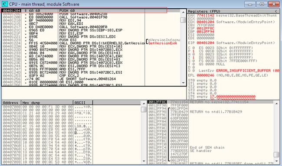The height and width of the screenshot is (166, 282).
Task: Maximize the CPU window
Action: [x=262, y=4]
